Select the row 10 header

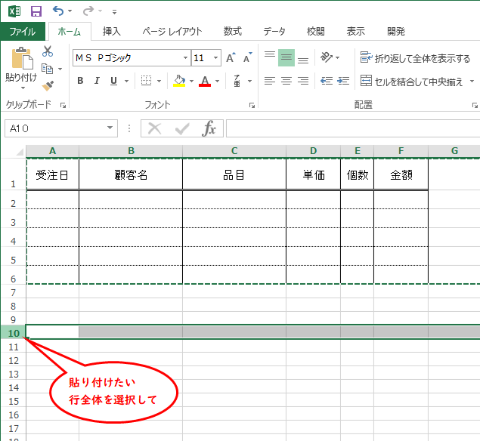point(13,332)
